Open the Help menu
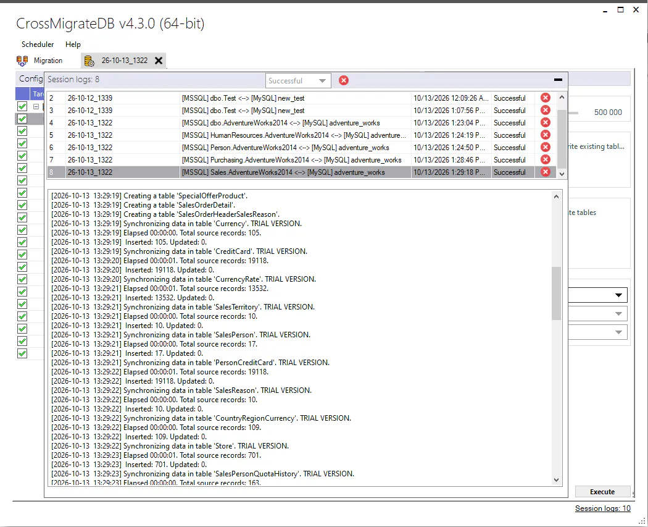Viewport: 648px width, 527px height. pyautogui.click(x=73, y=44)
